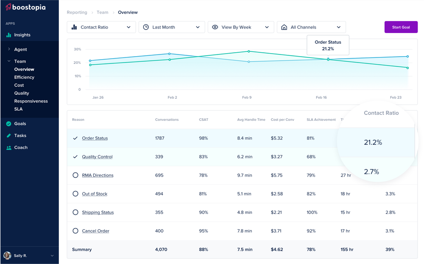Viewport: 430px width, 264px height.
Task: Open the Out of Stock reason link
Action: point(95,194)
